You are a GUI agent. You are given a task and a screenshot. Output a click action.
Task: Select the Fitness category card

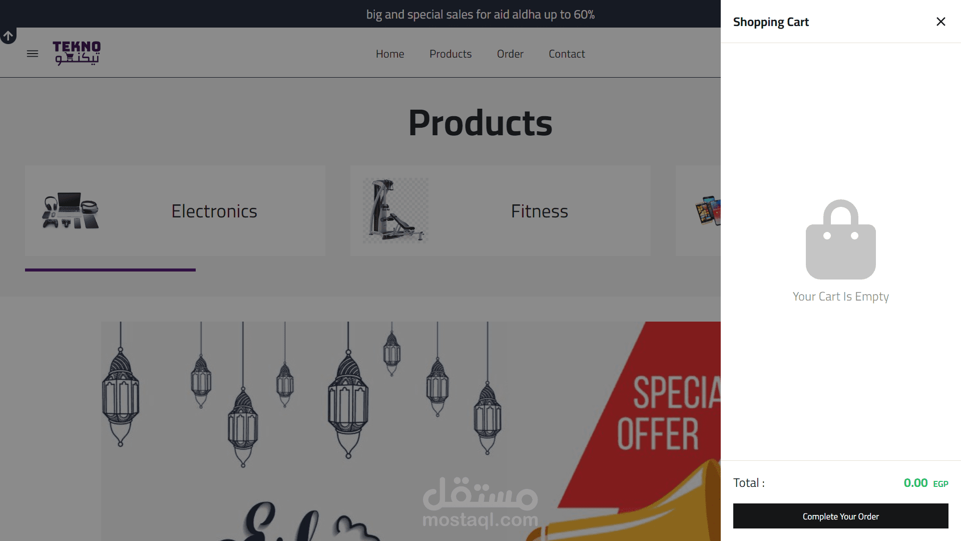(x=501, y=211)
